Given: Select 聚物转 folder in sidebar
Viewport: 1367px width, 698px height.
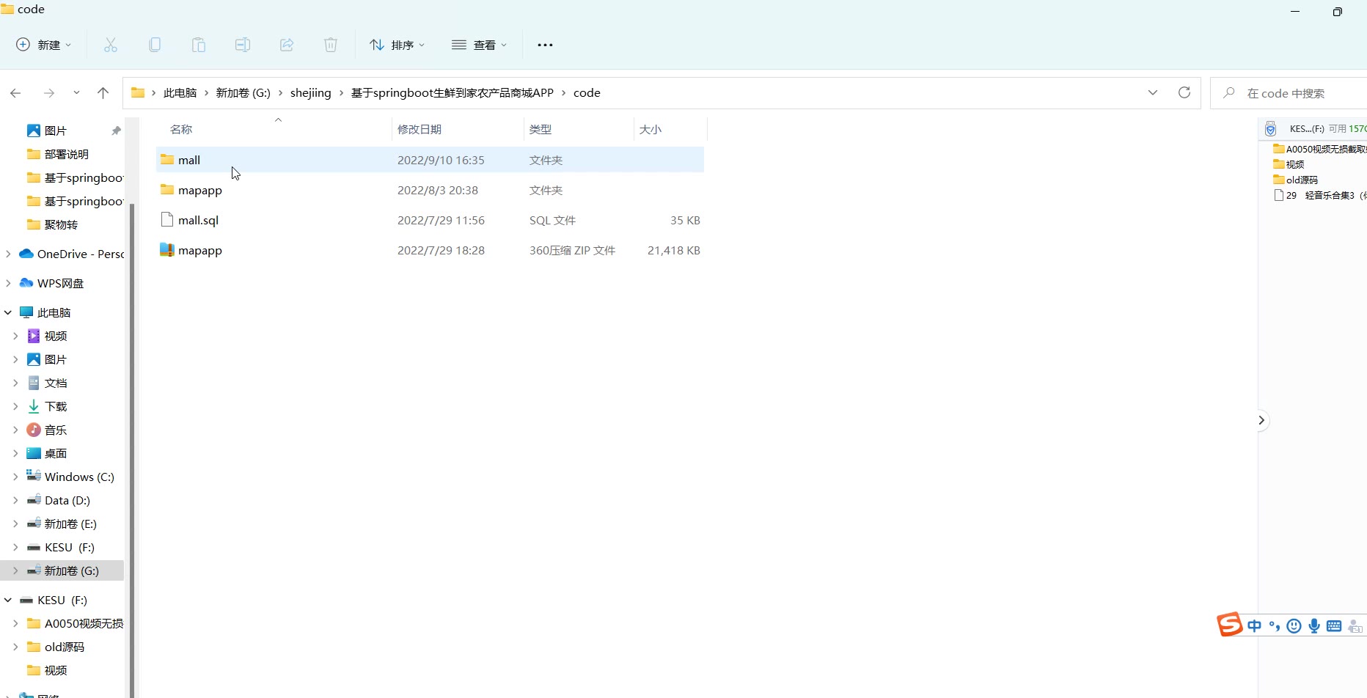Looking at the screenshot, I should pyautogui.click(x=61, y=224).
